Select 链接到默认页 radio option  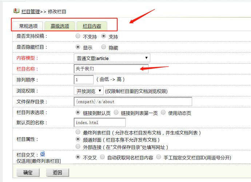[78, 112]
